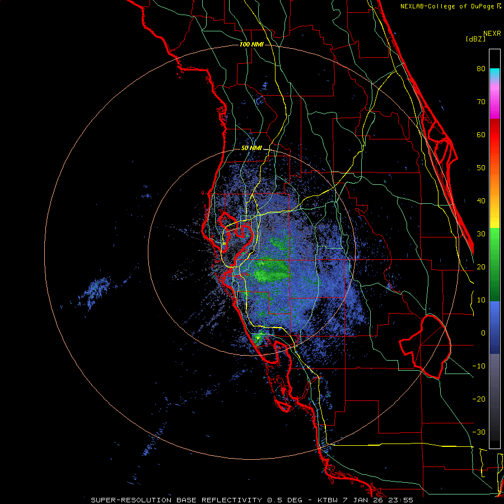Click the 80 value on the dBZ scale
504x504 pixels.
coord(481,69)
